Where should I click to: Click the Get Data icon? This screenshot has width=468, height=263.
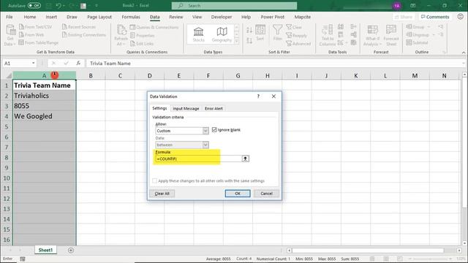coord(10,30)
